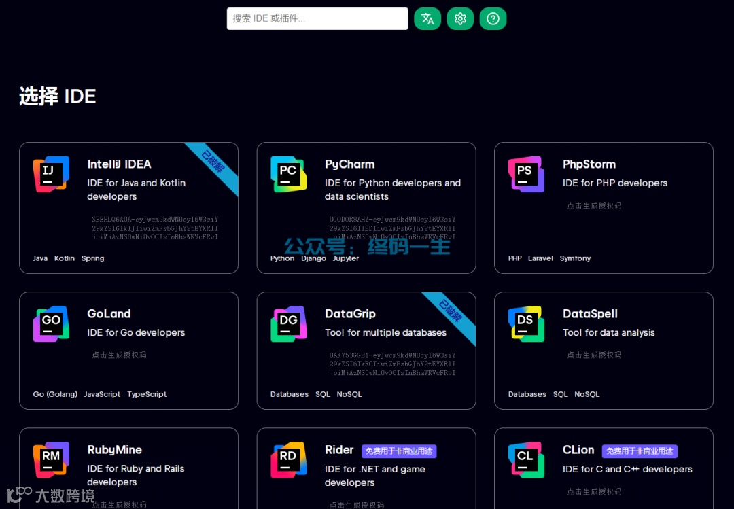
Task: Click the GoLand GO logo
Action: click(x=52, y=324)
